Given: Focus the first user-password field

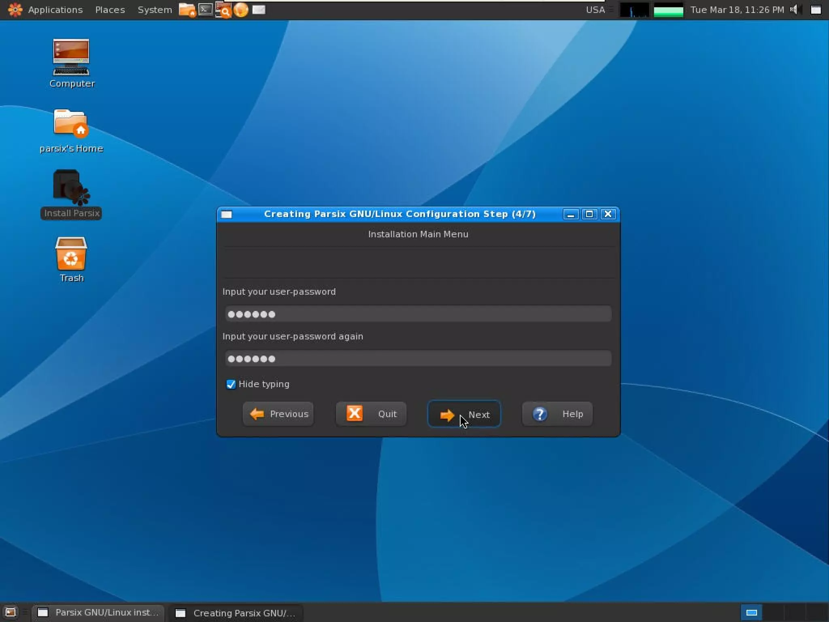Looking at the screenshot, I should coord(418,314).
